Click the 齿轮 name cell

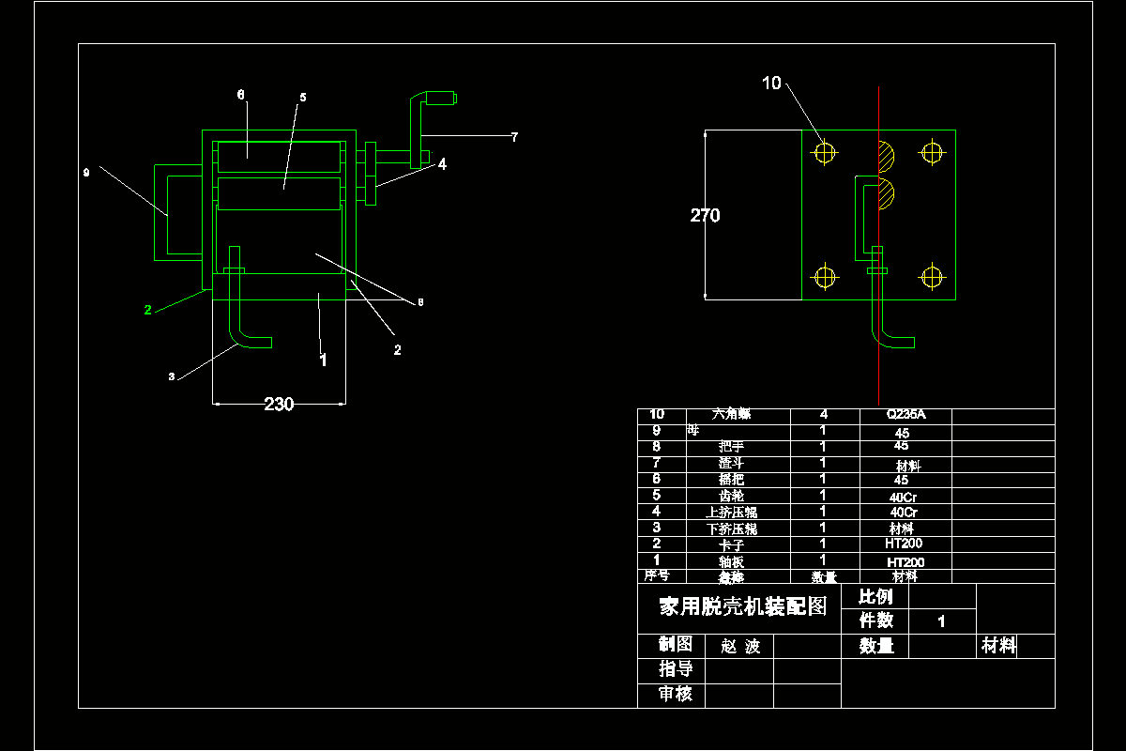(731, 496)
